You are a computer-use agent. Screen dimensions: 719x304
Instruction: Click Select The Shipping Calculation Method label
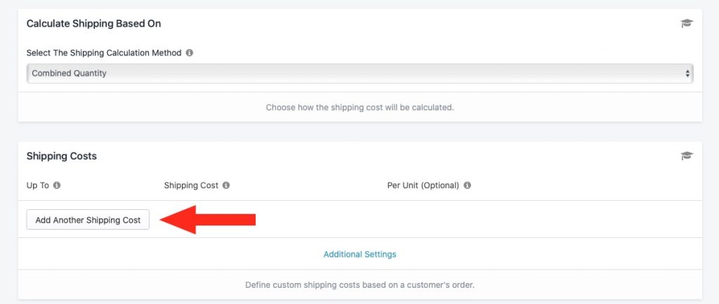tap(104, 53)
